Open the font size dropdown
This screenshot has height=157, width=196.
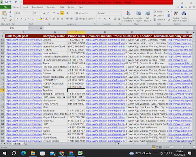tap(41, 13)
